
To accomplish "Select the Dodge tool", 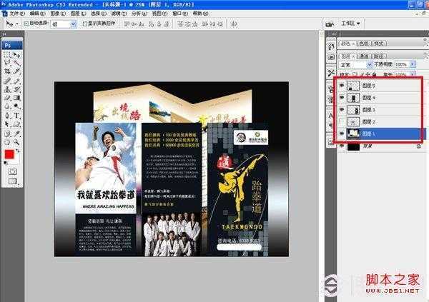I will [x=16, y=106].
